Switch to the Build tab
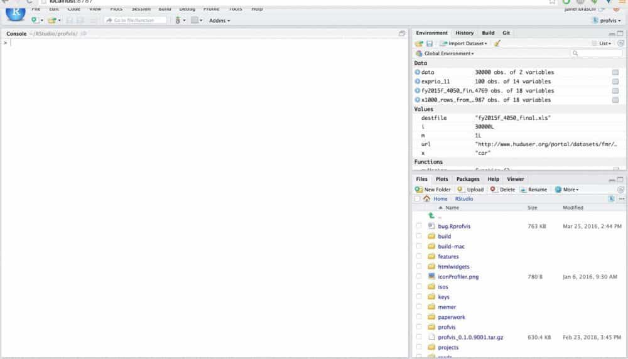This screenshot has width=628, height=359. [488, 33]
